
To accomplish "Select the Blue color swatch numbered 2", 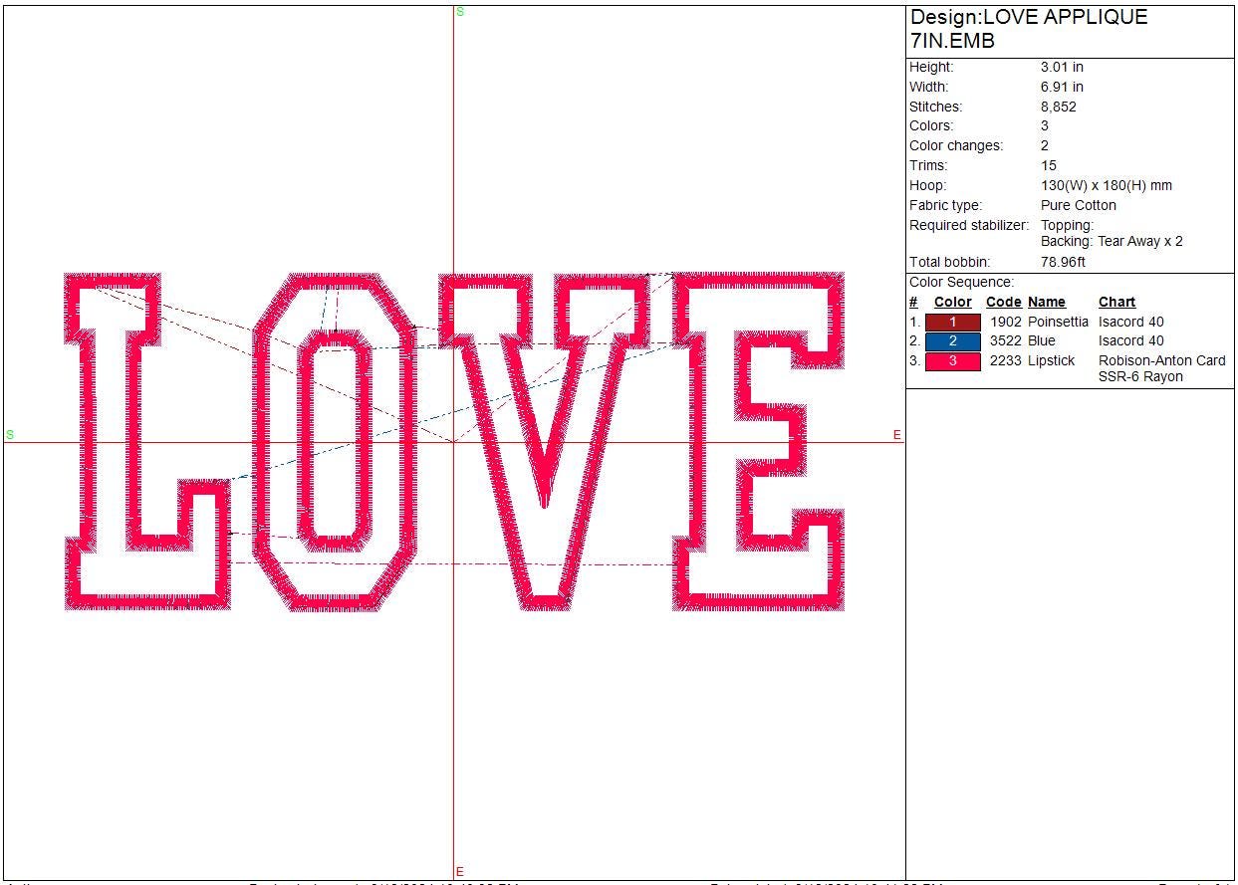I will (x=952, y=340).
